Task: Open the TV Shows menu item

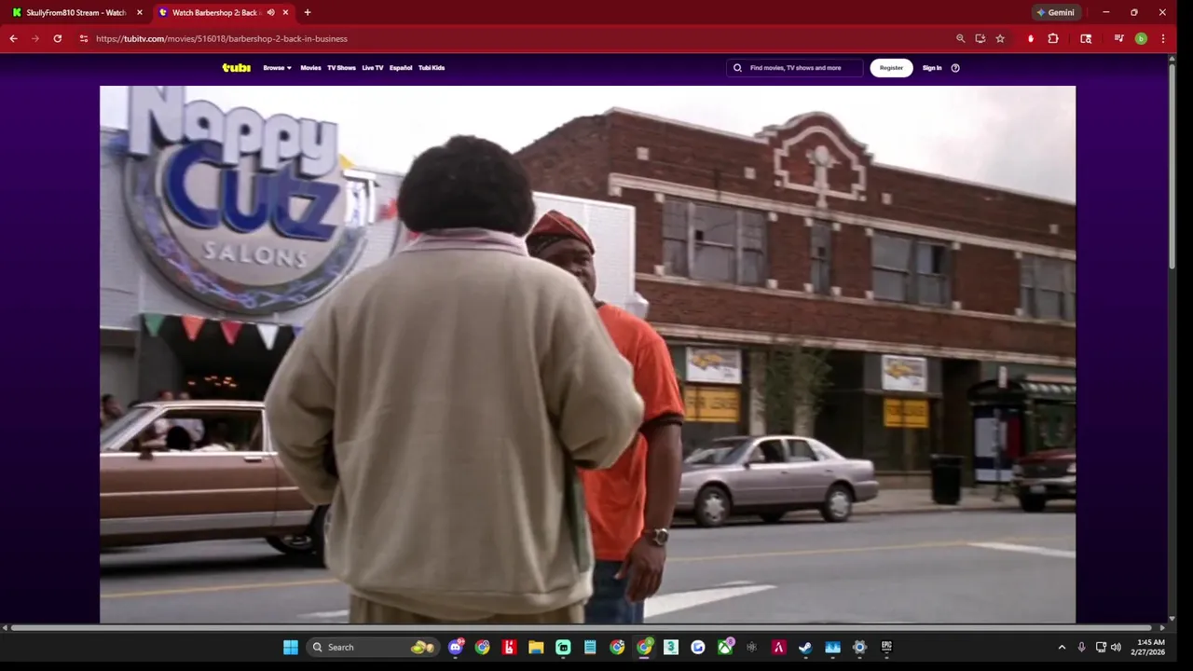Action: [x=341, y=68]
